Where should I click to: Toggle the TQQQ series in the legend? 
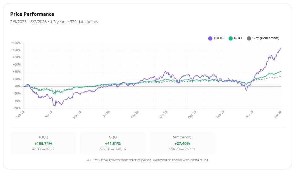216,38
